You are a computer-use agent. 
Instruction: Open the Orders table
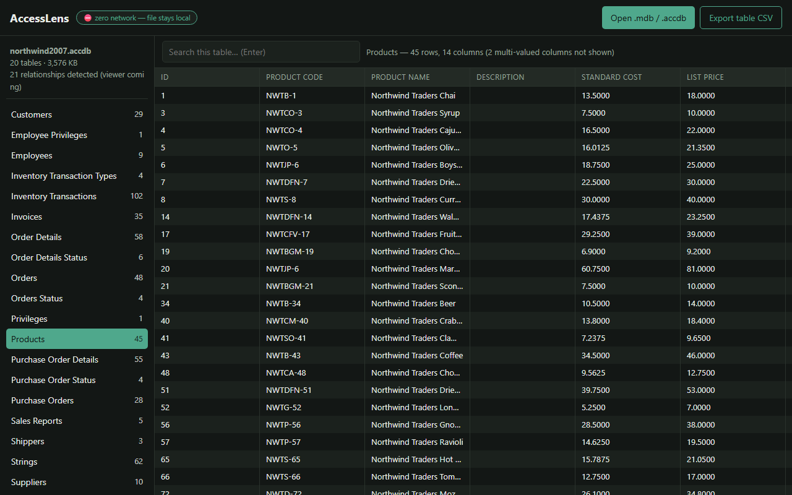point(77,278)
